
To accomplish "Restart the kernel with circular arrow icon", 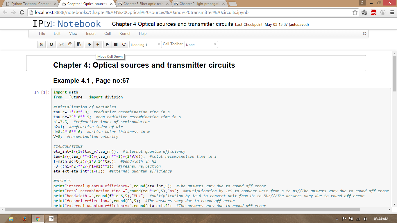I will pyautogui.click(x=124, y=44).
